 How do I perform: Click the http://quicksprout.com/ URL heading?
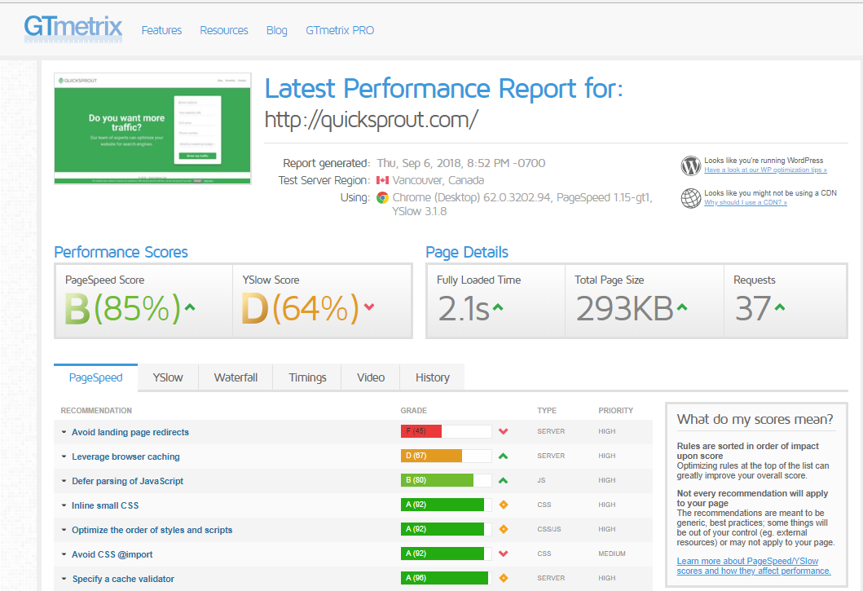click(x=372, y=120)
